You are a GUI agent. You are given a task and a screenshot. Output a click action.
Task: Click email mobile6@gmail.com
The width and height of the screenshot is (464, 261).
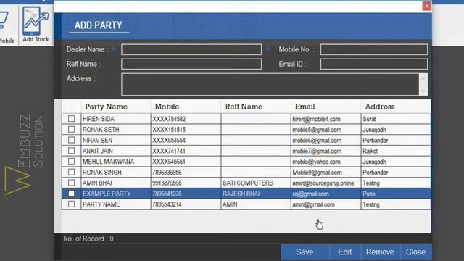pos(317,140)
